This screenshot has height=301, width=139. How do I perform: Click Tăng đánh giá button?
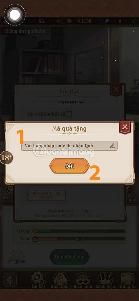coord(69,257)
